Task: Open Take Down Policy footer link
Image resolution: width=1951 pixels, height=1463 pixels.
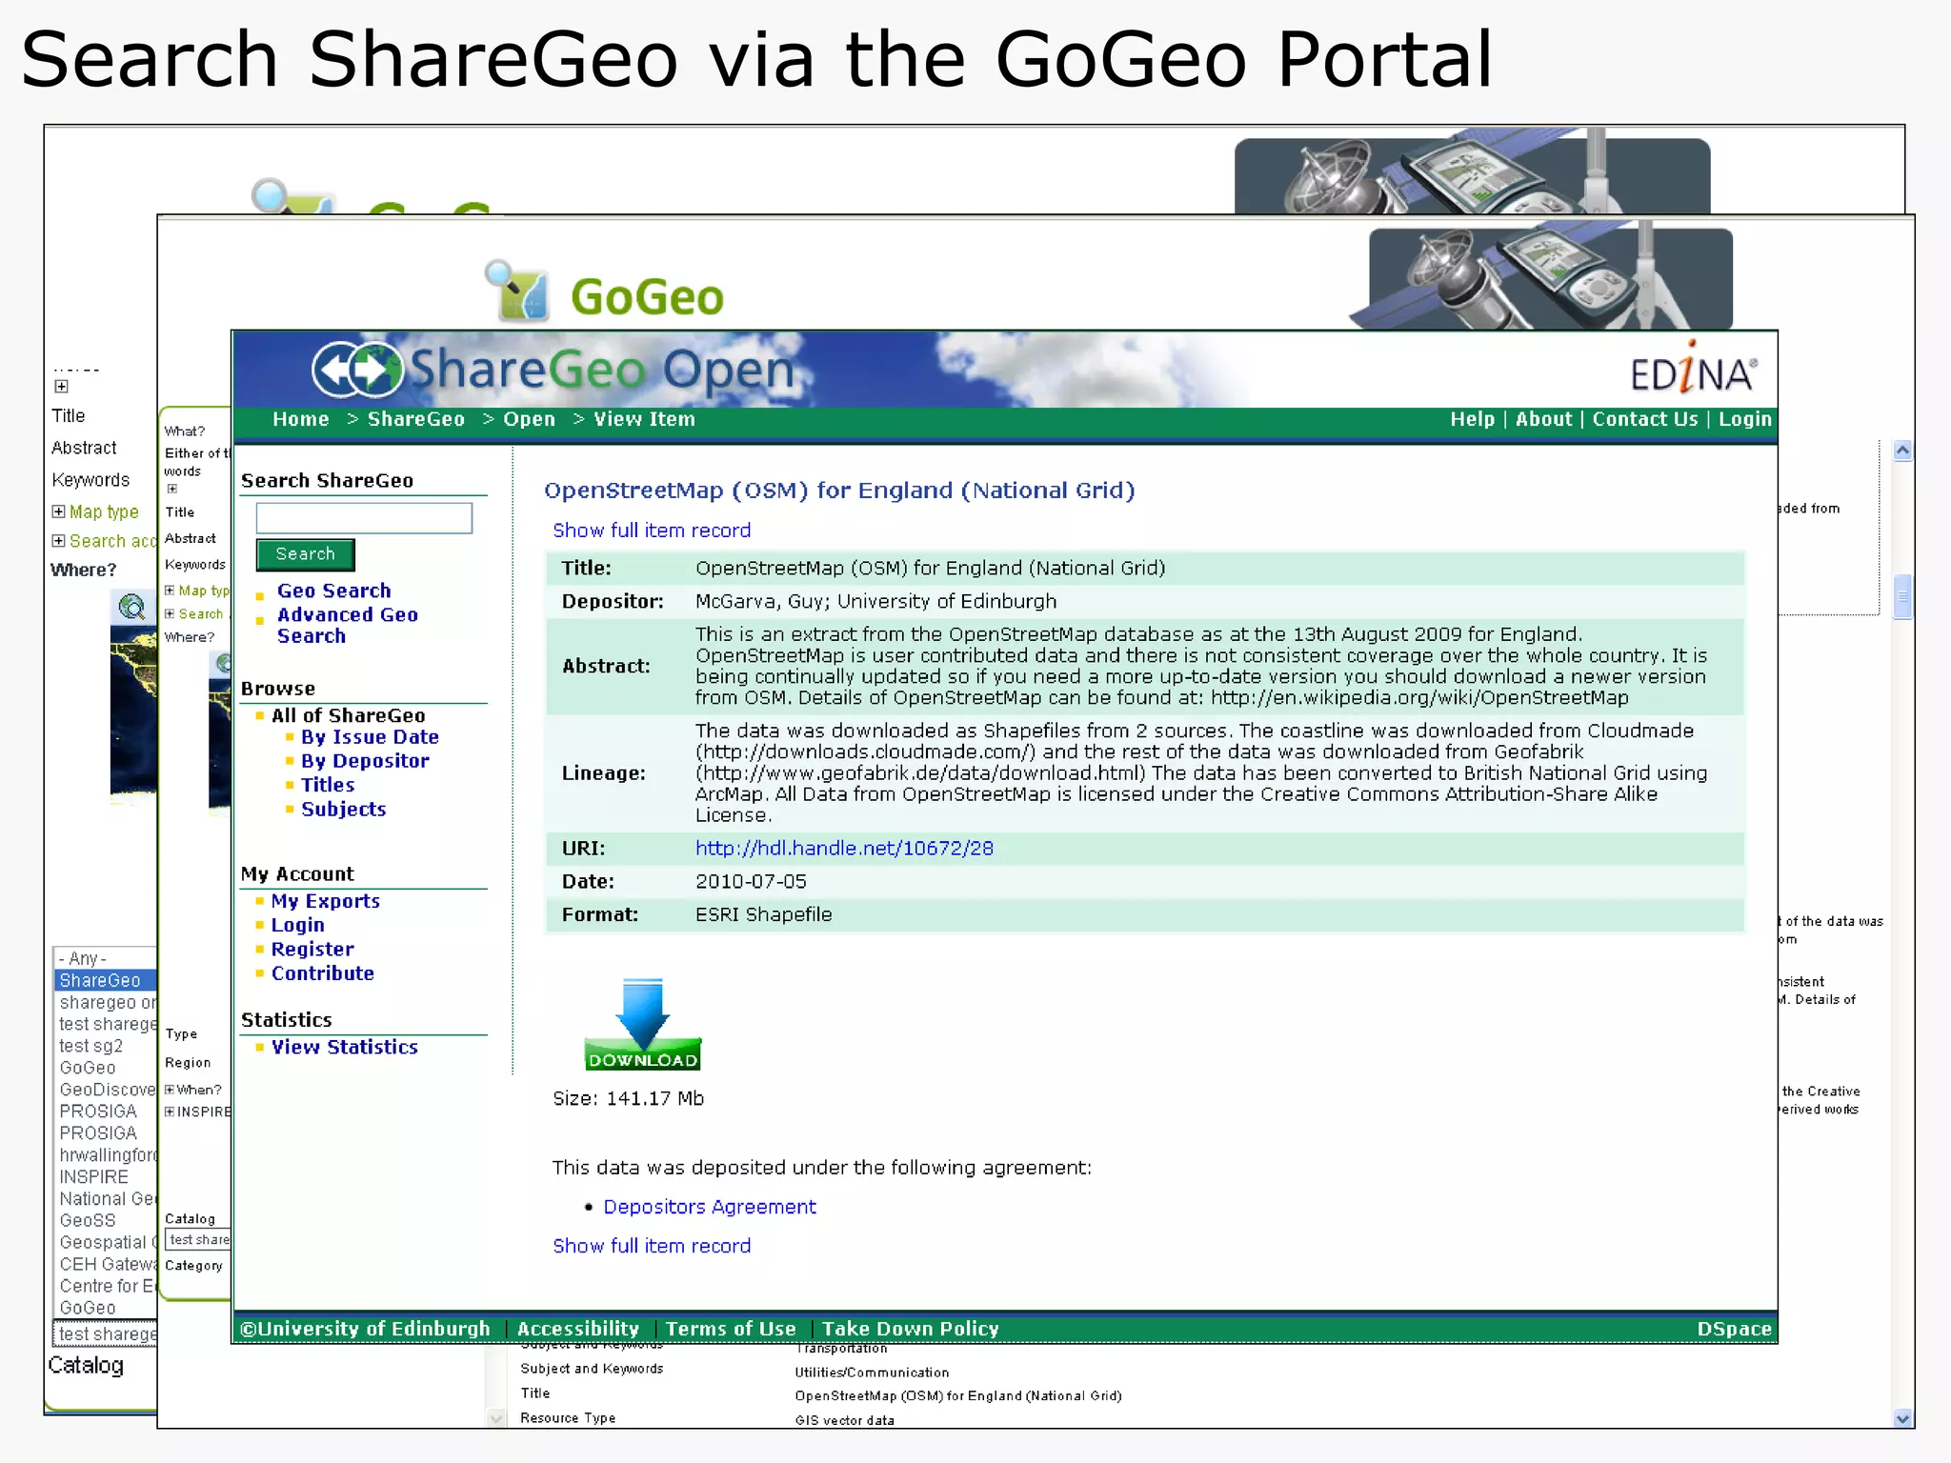Action: click(910, 1329)
